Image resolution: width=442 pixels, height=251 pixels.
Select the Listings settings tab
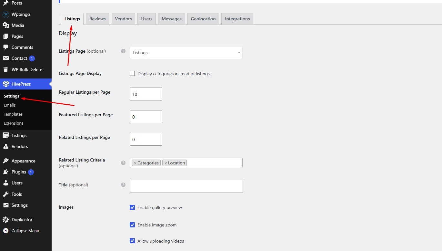pos(72,19)
